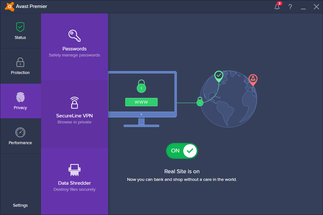This screenshot has width=323, height=215.
Task: Click the help question mark icon
Action: pyautogui.click(x=290, y=7)
